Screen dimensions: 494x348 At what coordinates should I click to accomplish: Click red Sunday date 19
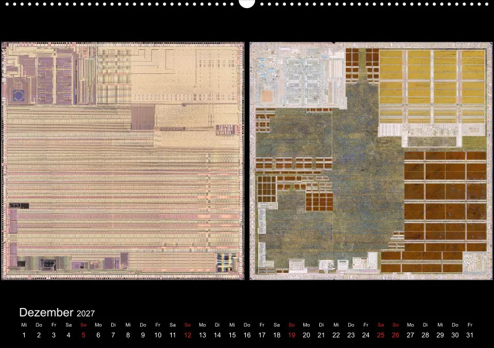click(291, 335)
